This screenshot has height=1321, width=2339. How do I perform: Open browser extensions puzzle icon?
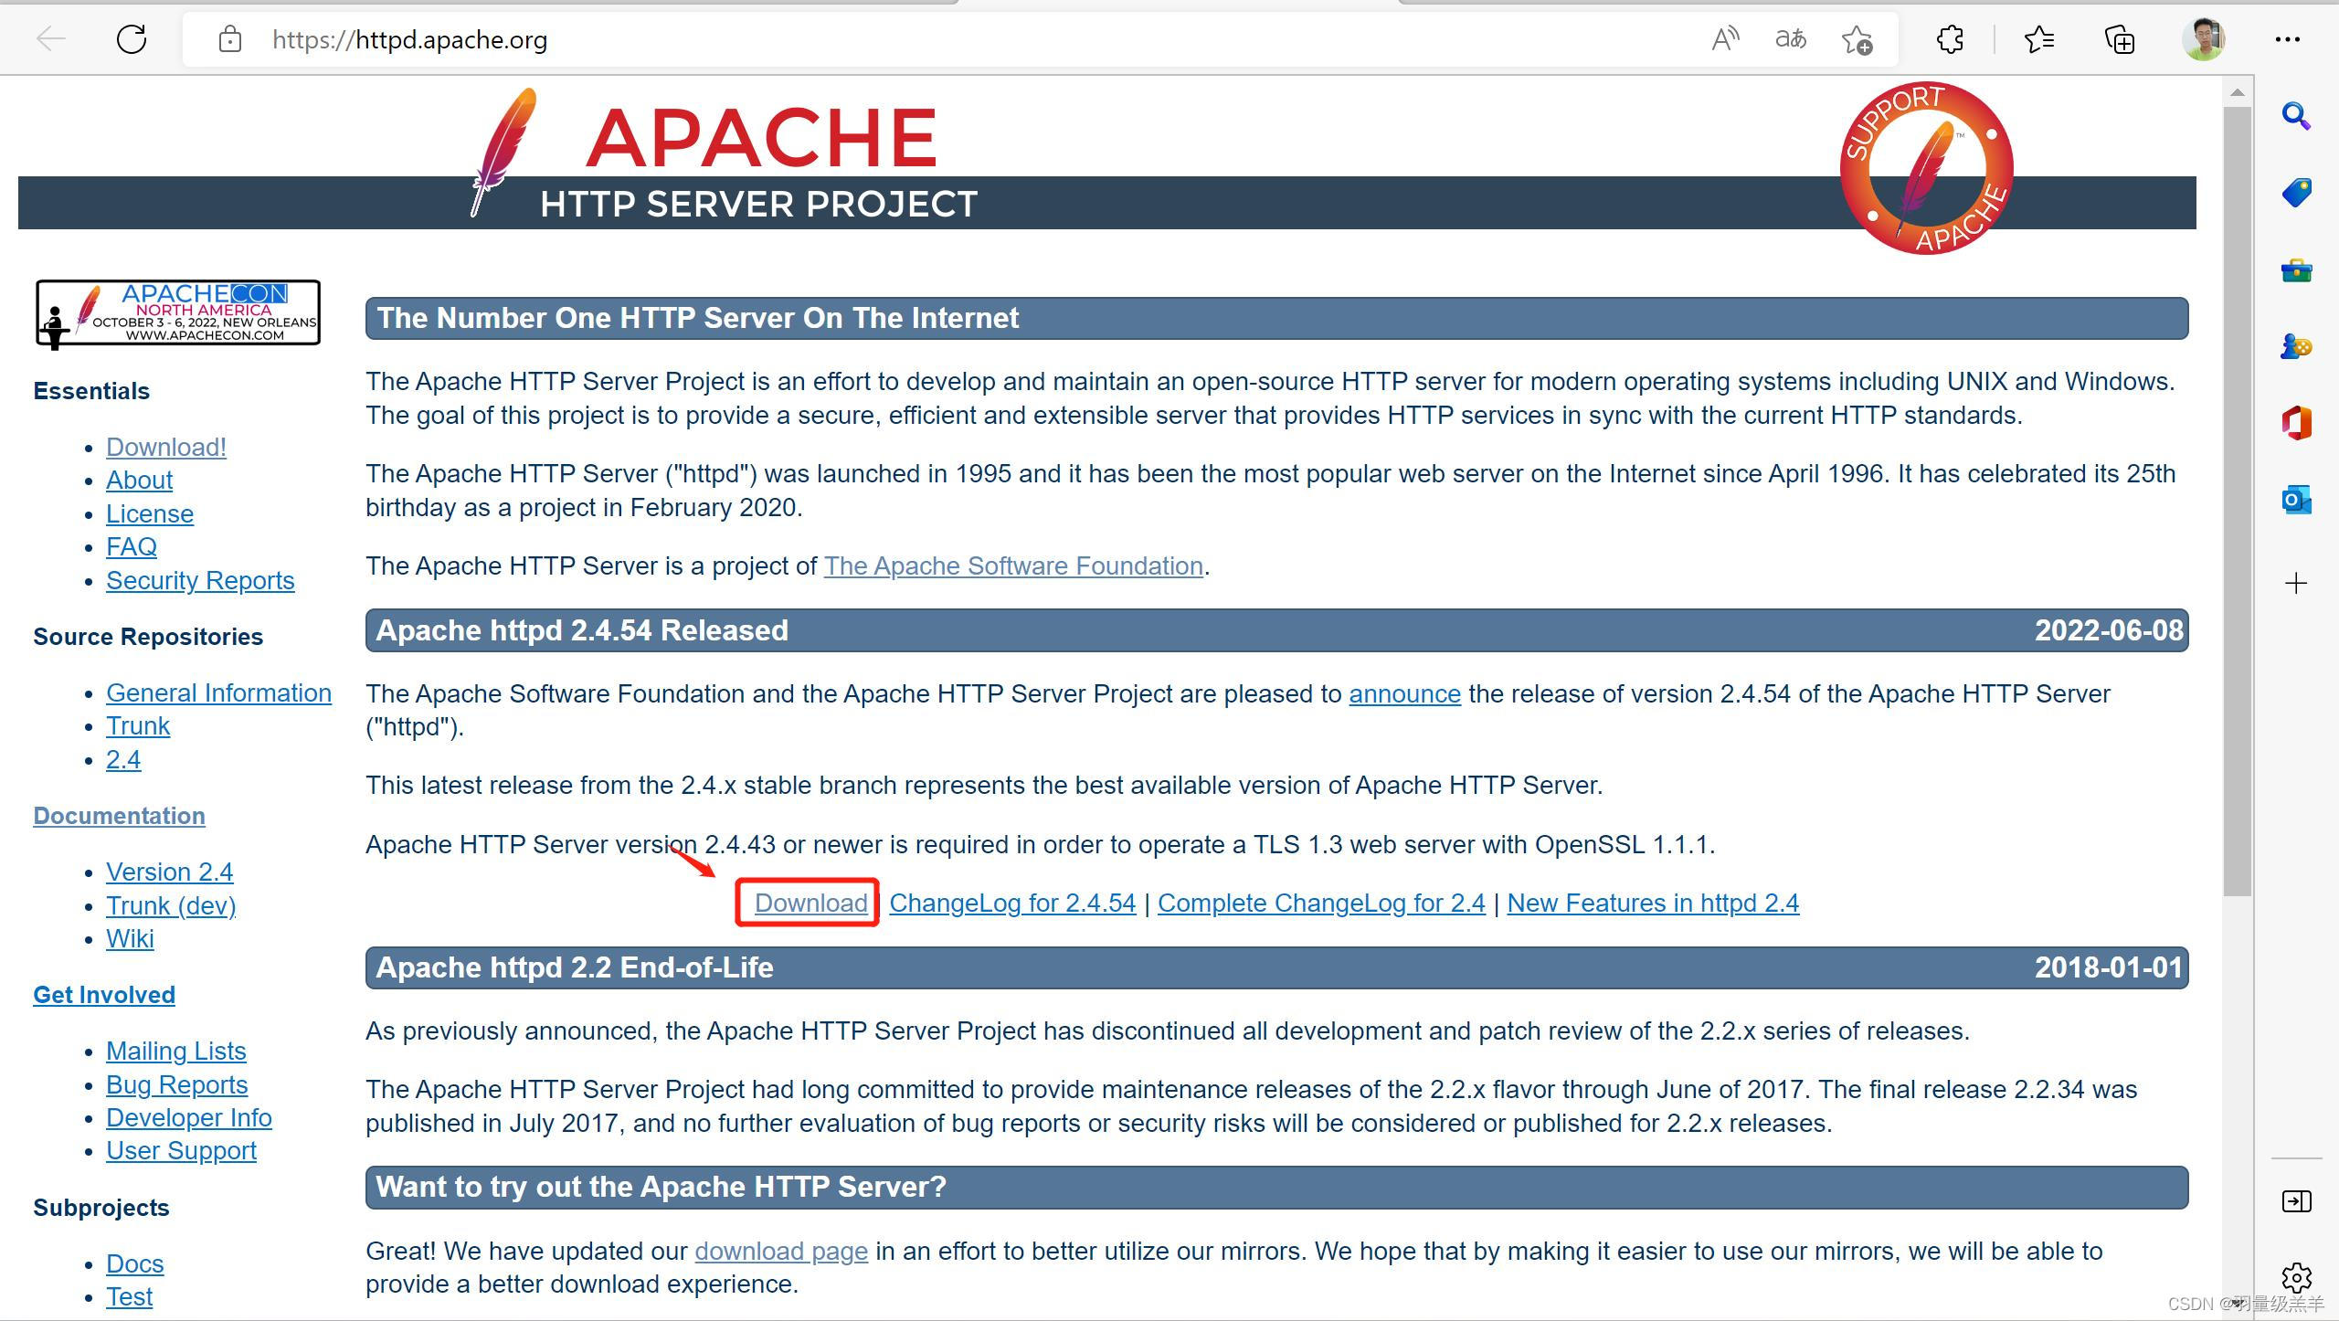pyautogui.click(x=1950, y=39)
